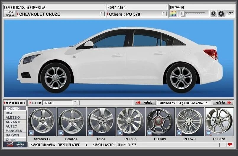
Task: Select the ALESSIO wheel brand
Action: [15, 117]
